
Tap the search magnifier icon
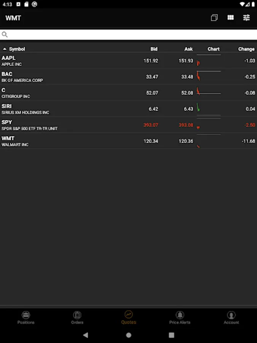(x=5, y=34)
